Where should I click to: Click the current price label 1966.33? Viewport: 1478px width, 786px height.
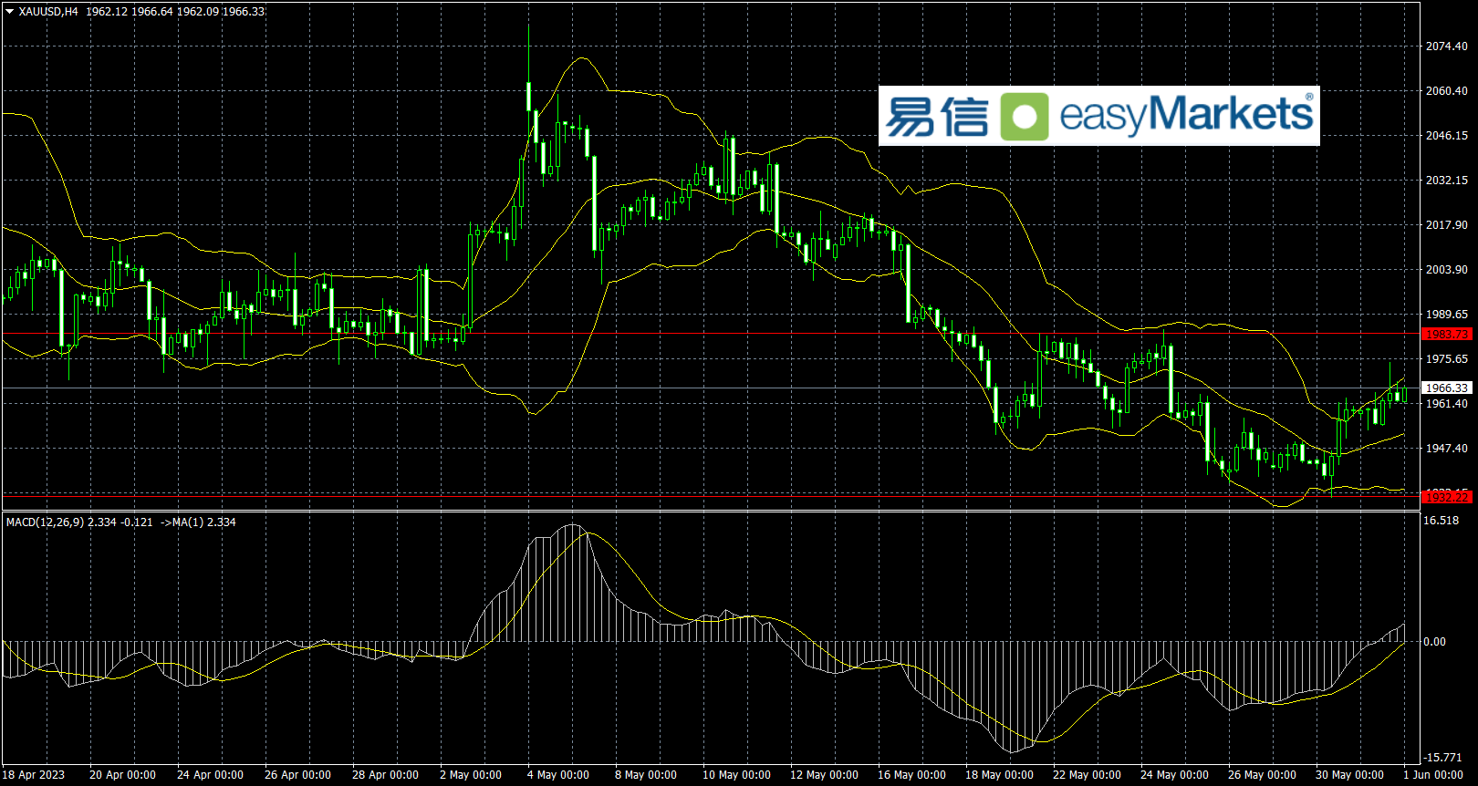[x=1447, y=388]
